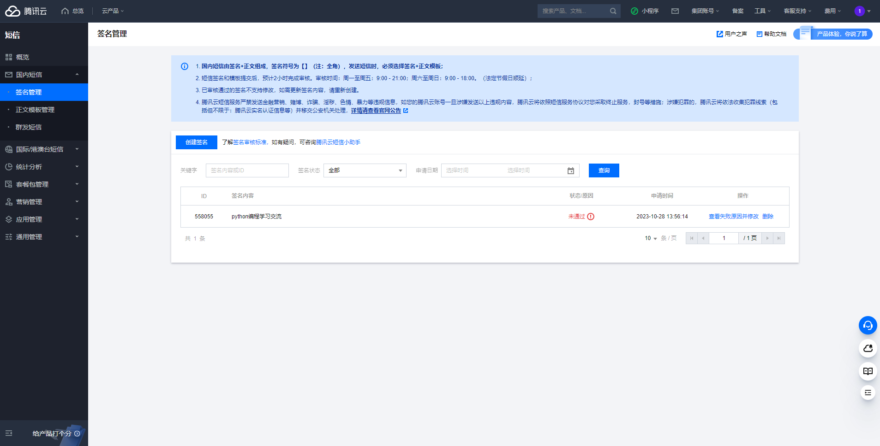This screenshot has width=880, height=446.
Task: Click the timestamp 2023-10-28 13:56:14
Action: [x=662, y=217]
